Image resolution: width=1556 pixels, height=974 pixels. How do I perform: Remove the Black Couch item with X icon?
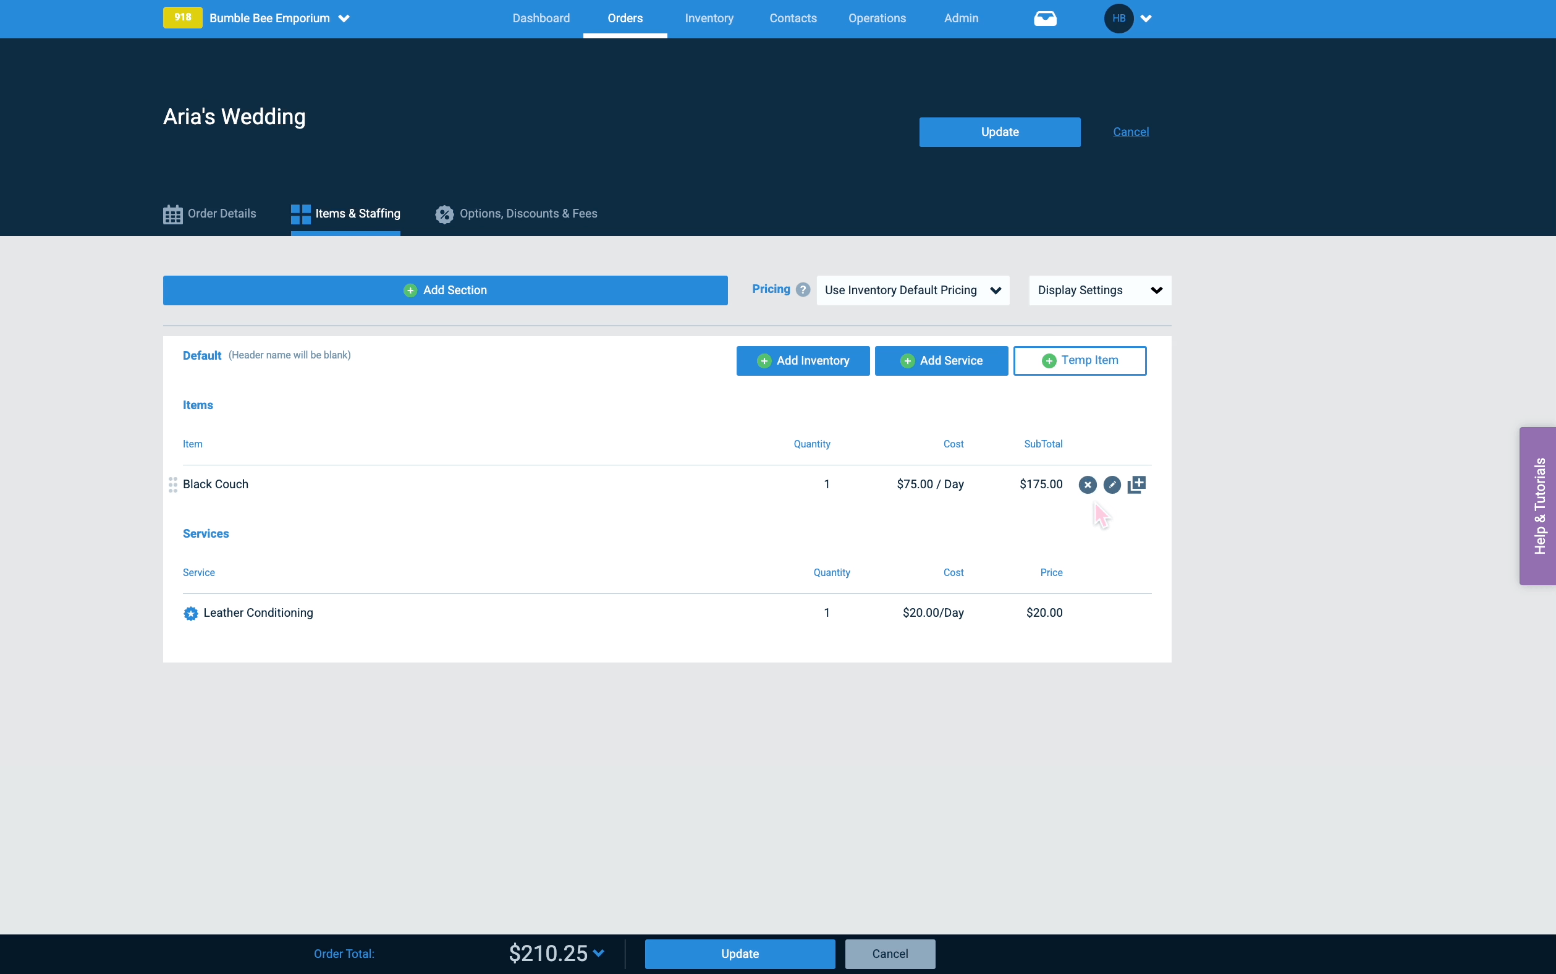click(1087, 485)
